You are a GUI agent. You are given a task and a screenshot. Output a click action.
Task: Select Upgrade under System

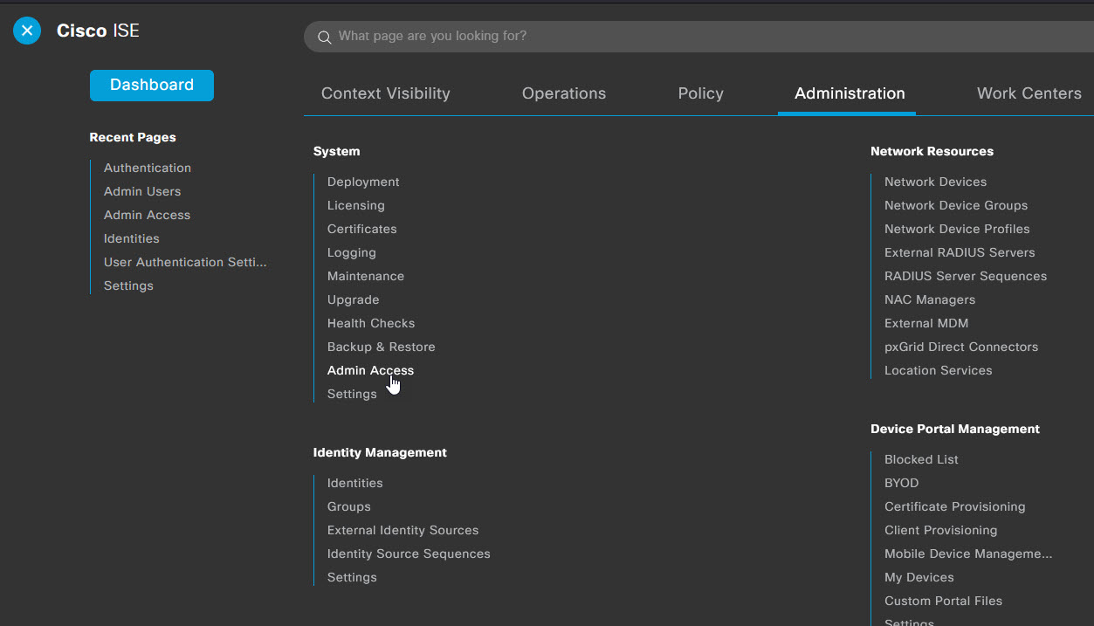[354, 299]
